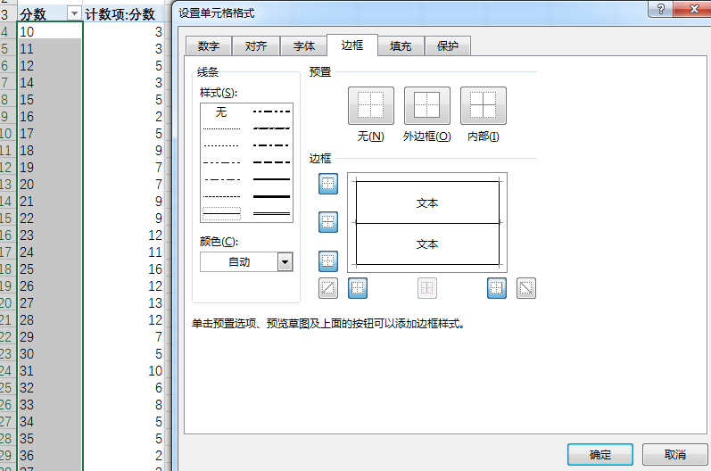Toggle the bottom border button
The image size is (711, 471).
tap(327, 260)
